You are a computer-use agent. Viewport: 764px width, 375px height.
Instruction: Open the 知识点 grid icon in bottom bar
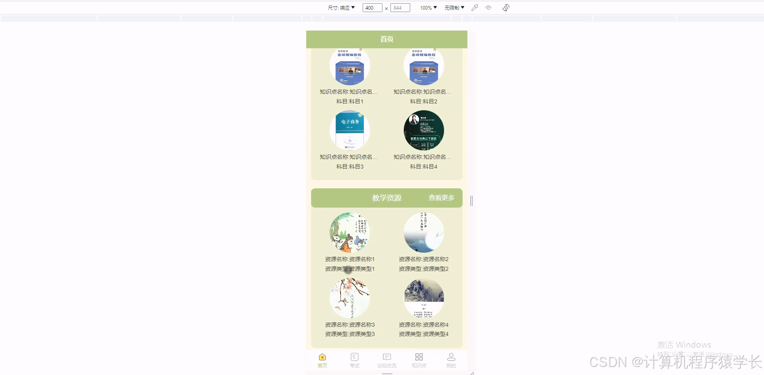point(419,356)
